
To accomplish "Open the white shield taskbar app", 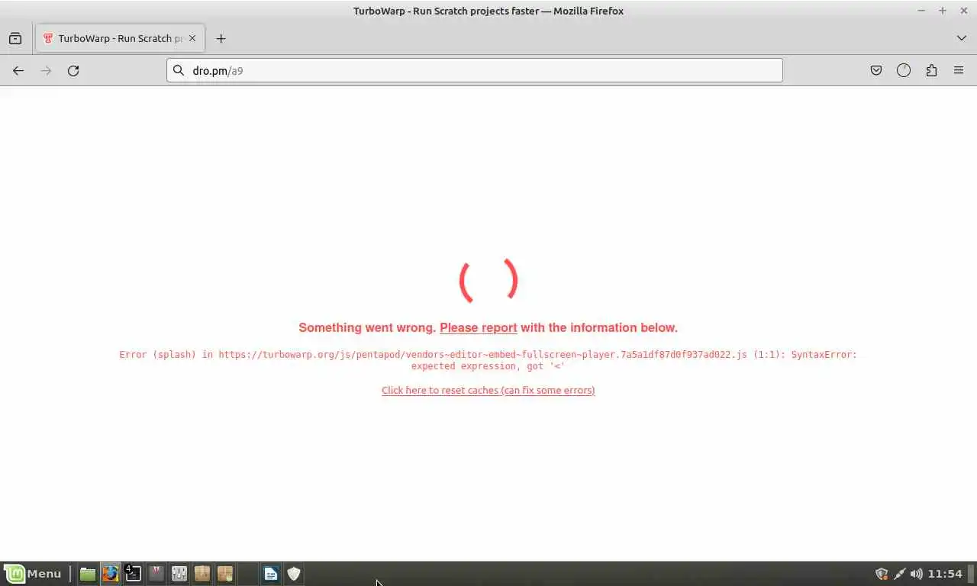I will click(294, 574).
